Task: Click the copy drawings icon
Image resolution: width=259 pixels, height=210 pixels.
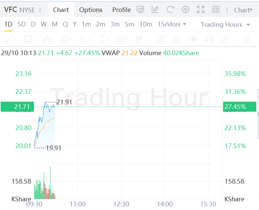Action: [225, 39]
